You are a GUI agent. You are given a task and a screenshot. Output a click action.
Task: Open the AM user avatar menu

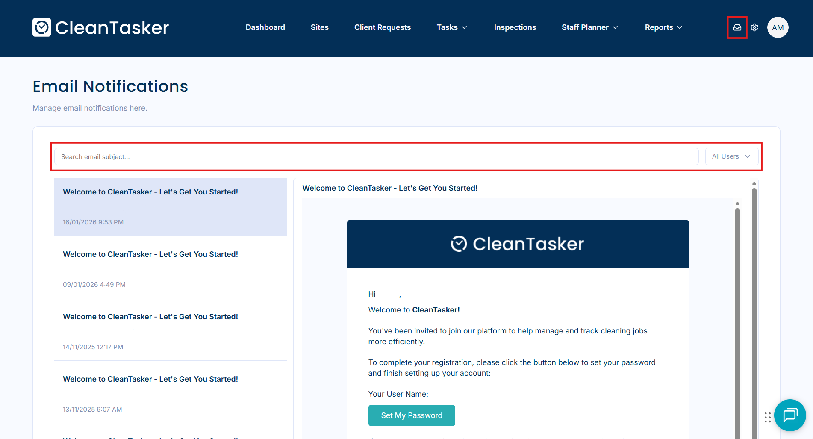pyautogui.click(x=778, y=28)
